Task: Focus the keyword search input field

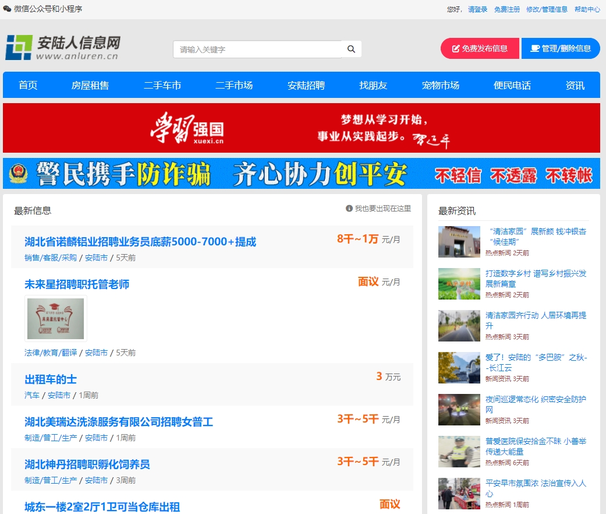Action: point(257,49)
